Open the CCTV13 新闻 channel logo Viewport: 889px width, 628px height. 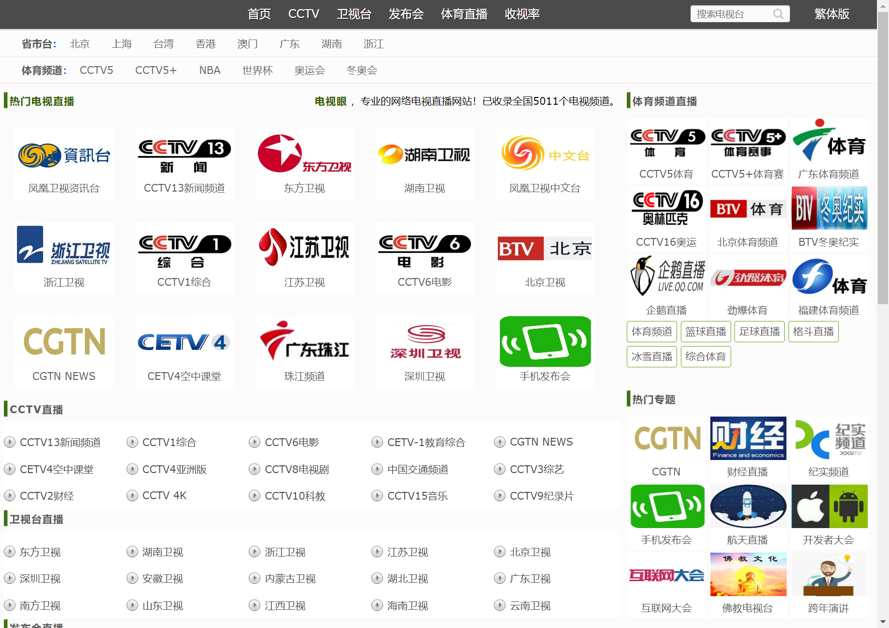(x=184, y=155)
